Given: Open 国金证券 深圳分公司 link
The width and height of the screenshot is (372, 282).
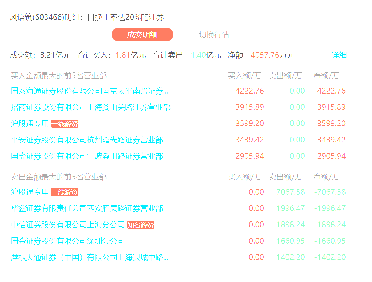Looking at the screenshot, I should (68, 241).
